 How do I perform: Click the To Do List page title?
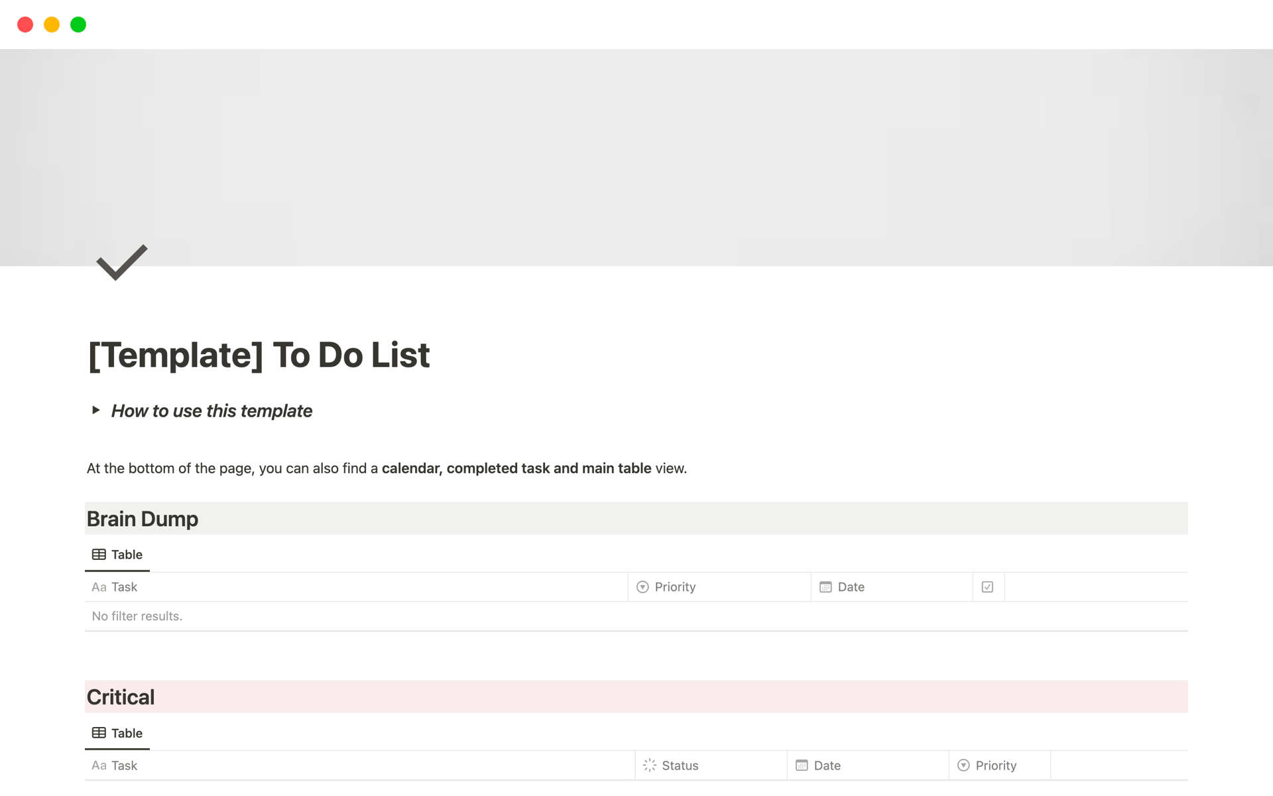[x=259, y=355]
